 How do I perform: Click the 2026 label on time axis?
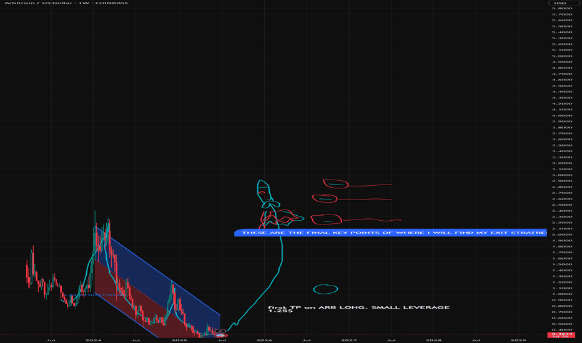(264, 341)
